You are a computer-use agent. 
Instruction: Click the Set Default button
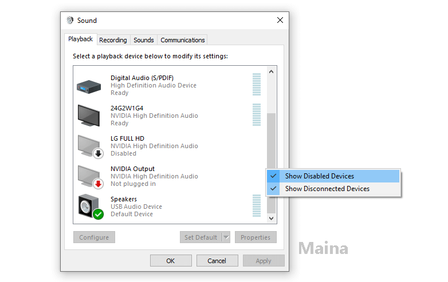tap(201, 237)
